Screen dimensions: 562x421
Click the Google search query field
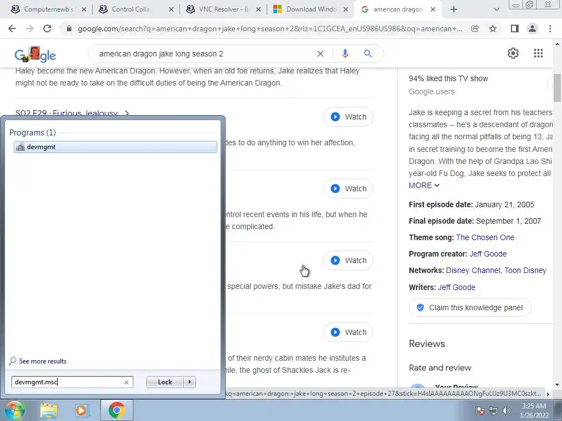pos(204,54)
